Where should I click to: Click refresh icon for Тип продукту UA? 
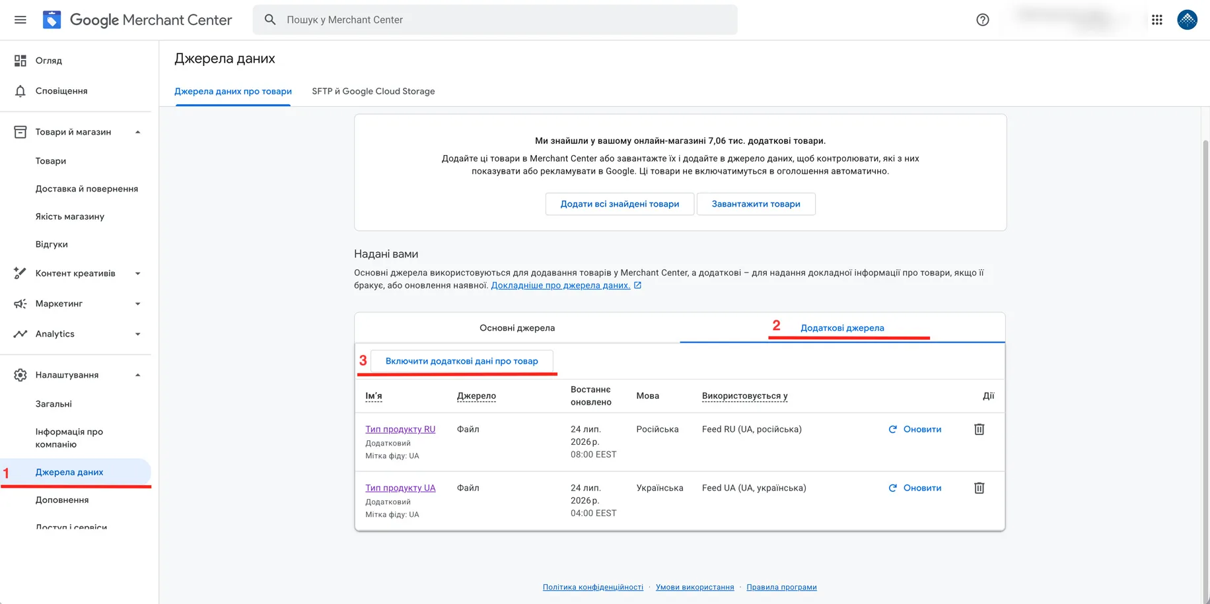pyautogui.click(x=893, y=488)
